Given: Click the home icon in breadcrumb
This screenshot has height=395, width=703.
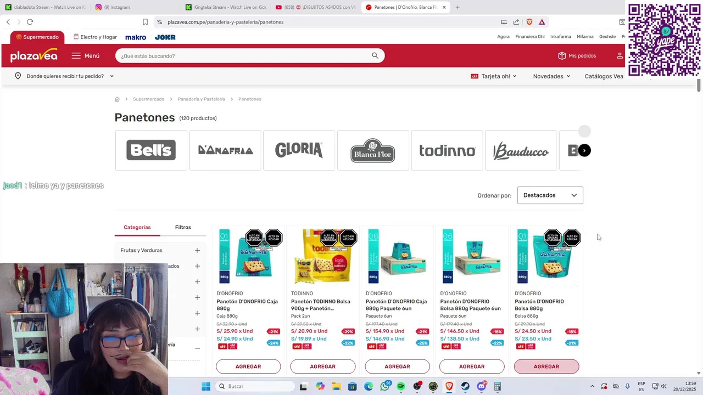Looking at the screenshot, I should point(117,99).
